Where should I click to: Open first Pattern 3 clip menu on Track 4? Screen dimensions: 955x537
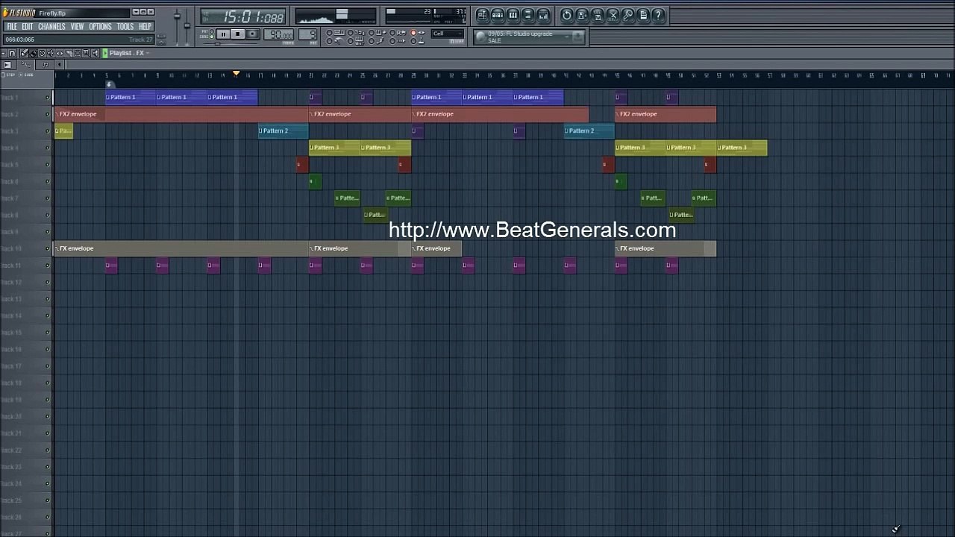(312, 148)
